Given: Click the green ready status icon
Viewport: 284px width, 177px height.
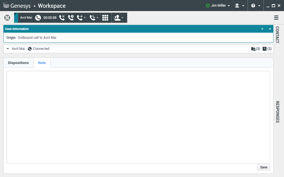Looking at the screenshot, I should (x=208, y=6).
